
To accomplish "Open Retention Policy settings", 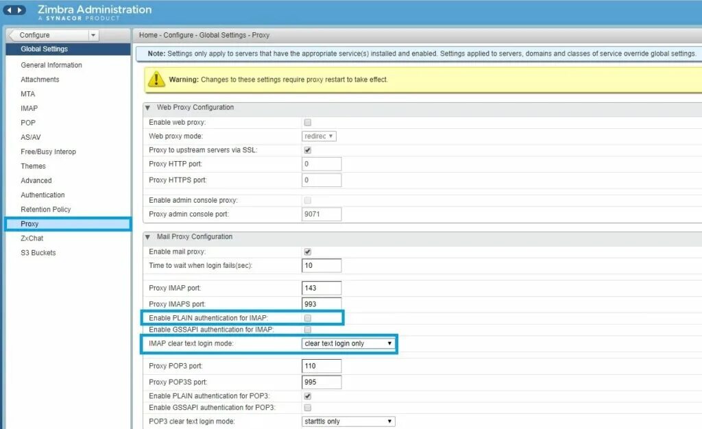I will (x=46, y=209).
